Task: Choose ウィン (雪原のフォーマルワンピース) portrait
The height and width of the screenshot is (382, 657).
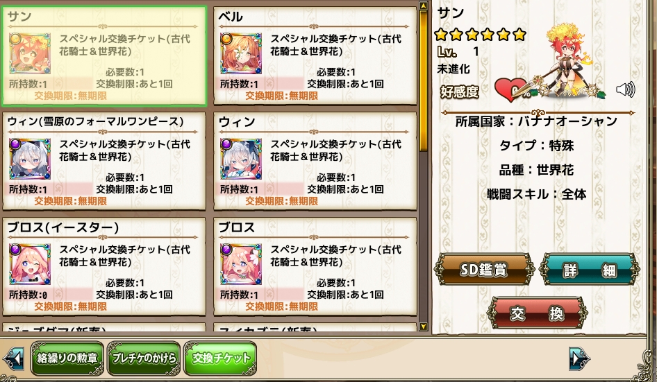Action: (x=30, y=159)
